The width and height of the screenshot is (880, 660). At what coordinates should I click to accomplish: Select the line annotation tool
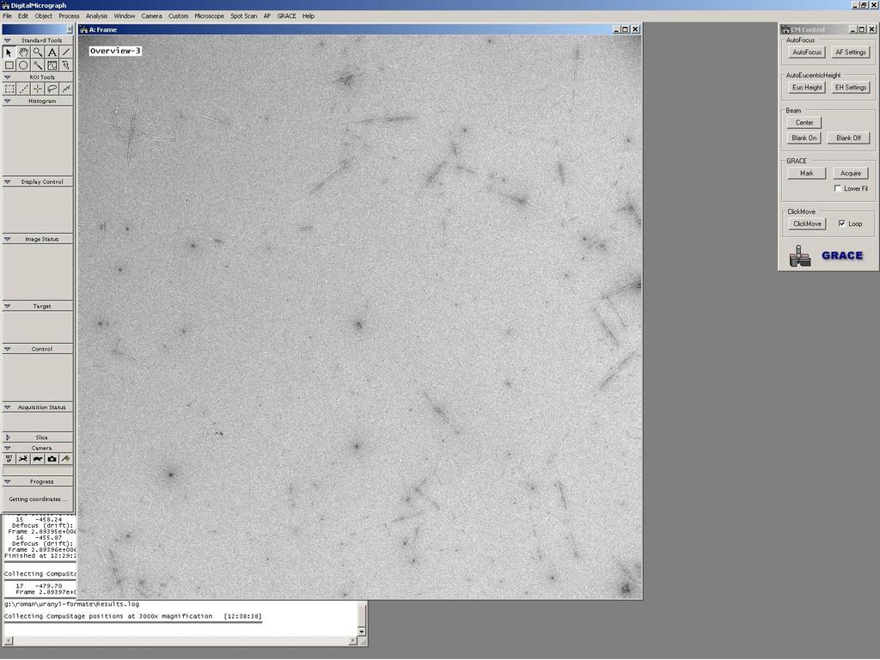pos(66,52)
